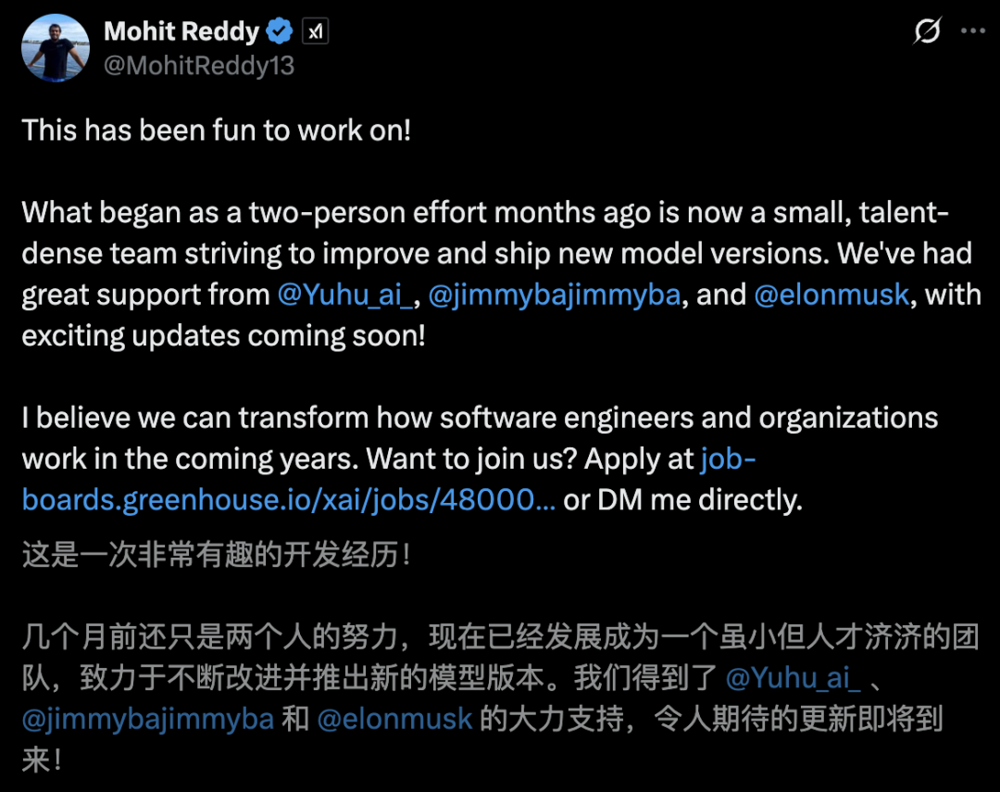Click the 'or DM me directly' text

(682, 499)
